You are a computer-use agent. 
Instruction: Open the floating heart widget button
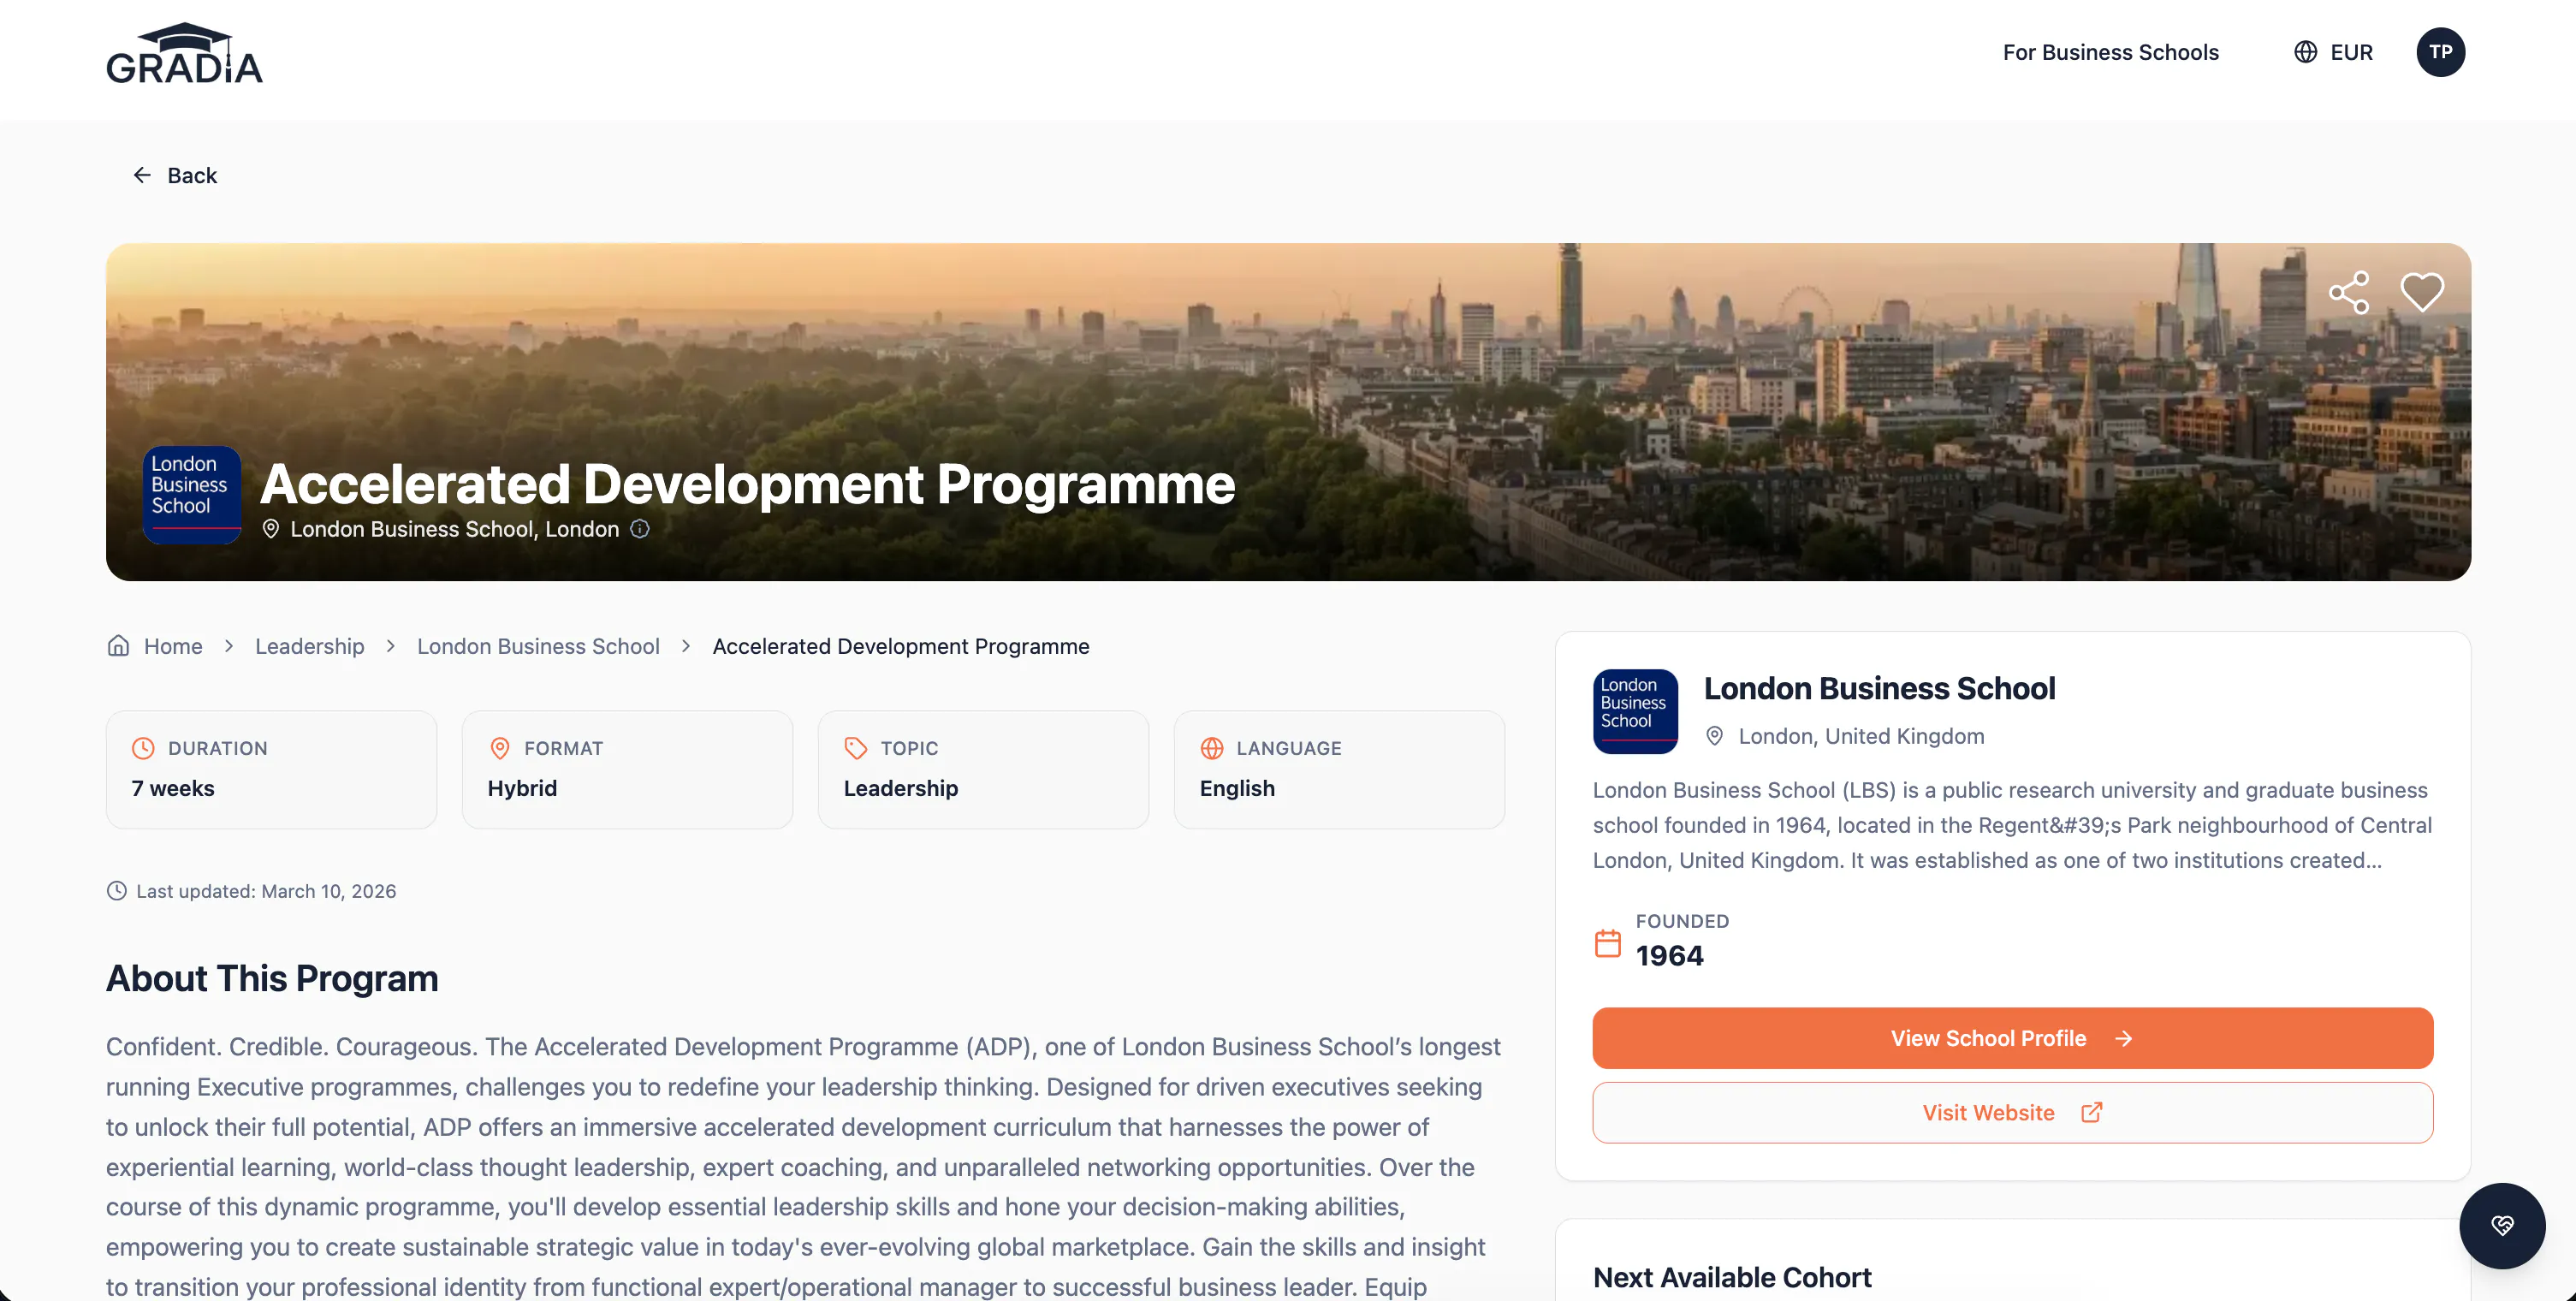click(x=2502, y=1226)
